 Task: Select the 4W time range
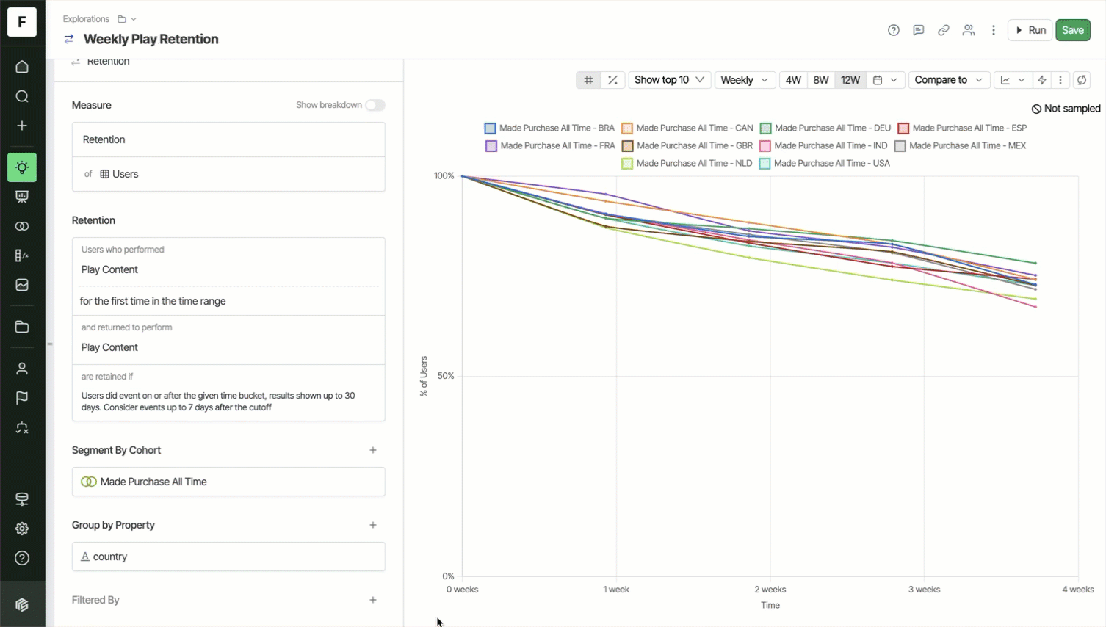coord(793,80)
